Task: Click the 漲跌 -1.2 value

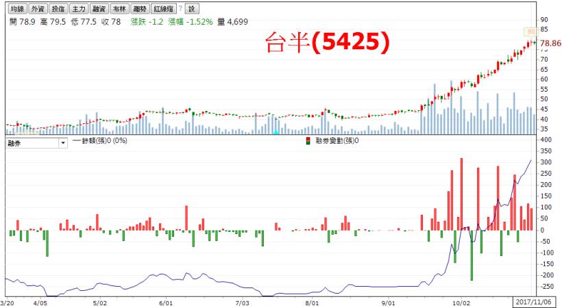Action: [147, 22]
